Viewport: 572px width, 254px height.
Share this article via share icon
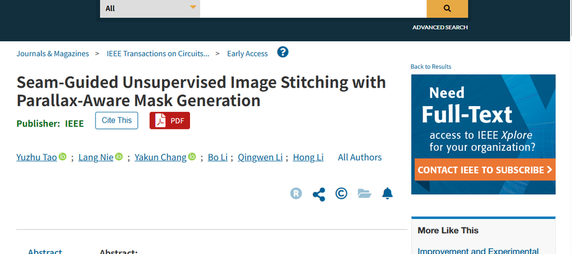(319, 194)
